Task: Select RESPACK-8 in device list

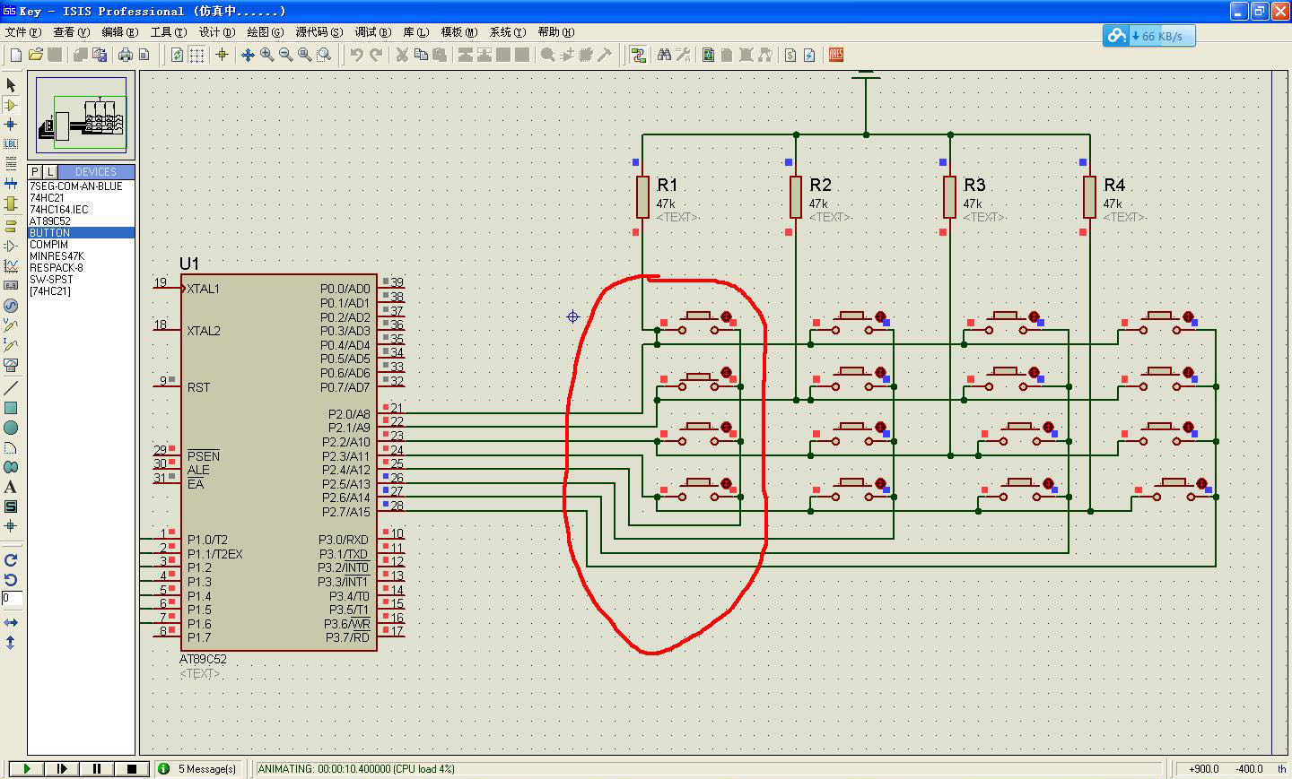Action: pyautogui.click(x=57, y=268)
